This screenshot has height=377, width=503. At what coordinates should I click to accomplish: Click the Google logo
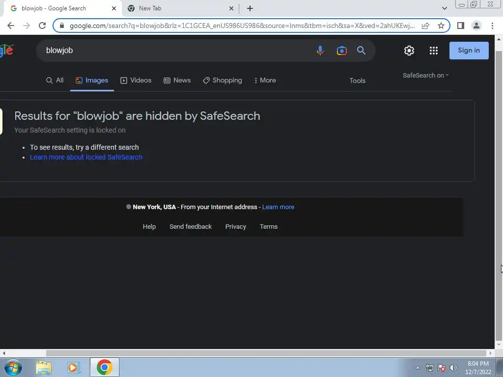tap(7, 51)
